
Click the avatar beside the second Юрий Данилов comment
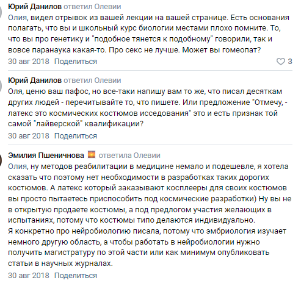click(x=1, y=85)
